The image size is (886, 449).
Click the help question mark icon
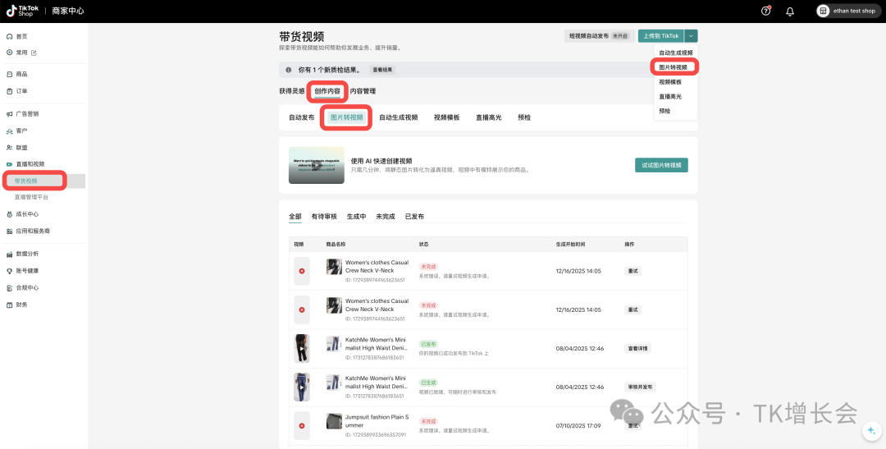tap(766, 11)
